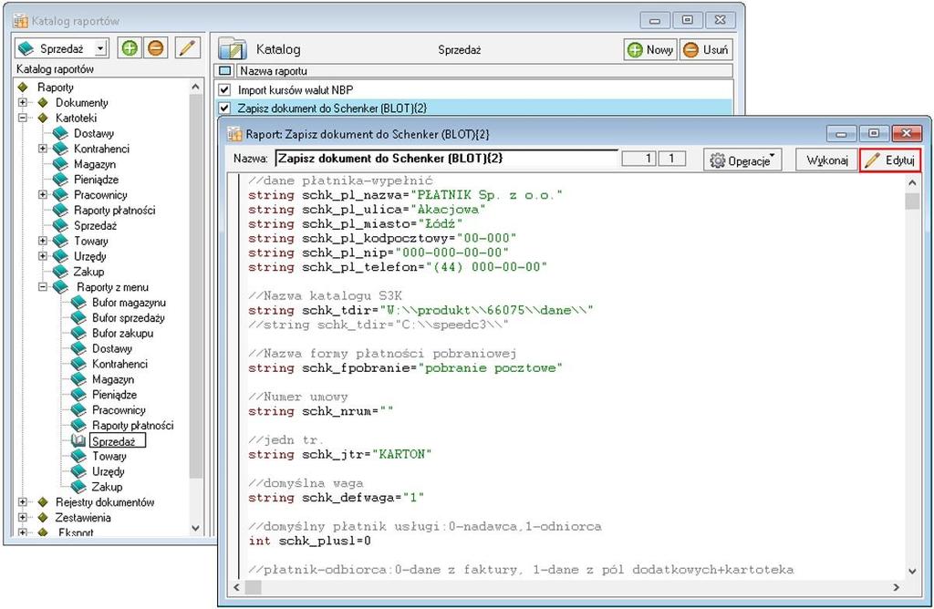Click Towary book icon under Raporty z menu

[78, 456]
